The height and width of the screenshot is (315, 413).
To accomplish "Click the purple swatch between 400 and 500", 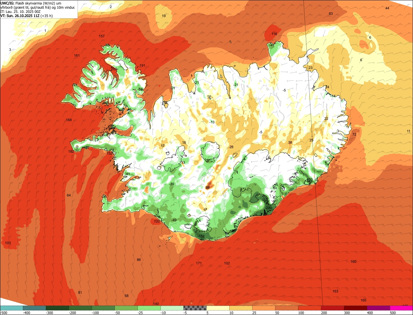I will point(378,308).
